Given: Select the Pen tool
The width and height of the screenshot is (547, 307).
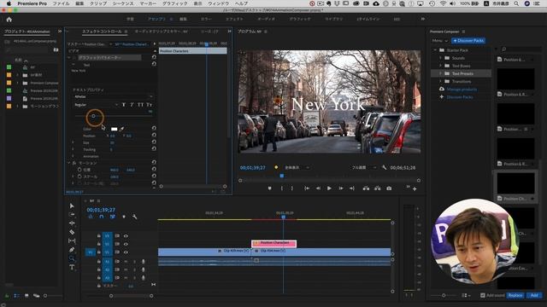Looking at the screenshot, I should 72,250.
